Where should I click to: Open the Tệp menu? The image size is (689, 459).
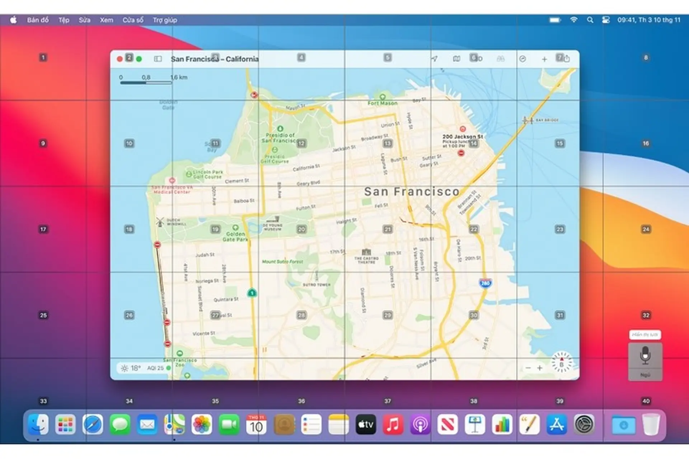[64, 20]
